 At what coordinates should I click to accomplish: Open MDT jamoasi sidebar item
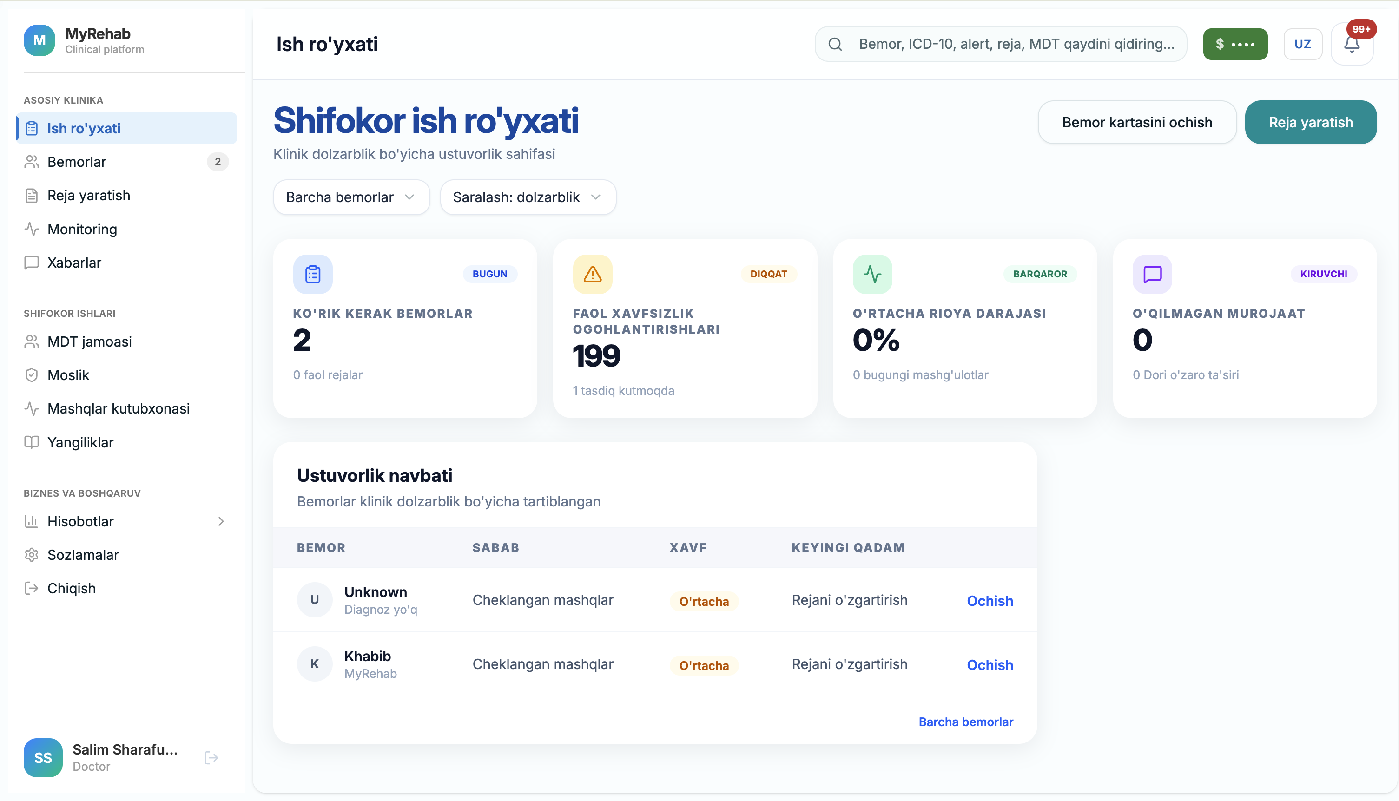pos(126,341)
